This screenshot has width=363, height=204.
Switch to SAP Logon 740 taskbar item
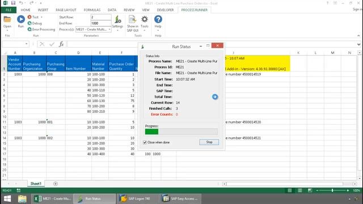point(138,199)
